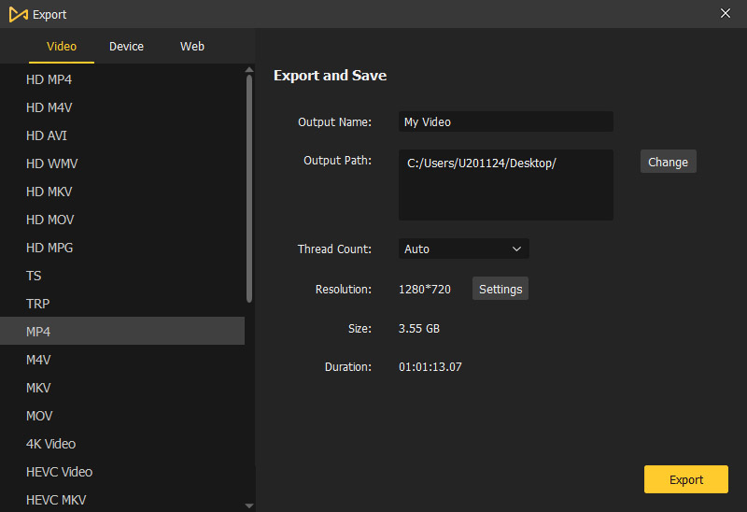Select HD MKV from format list
Screen dimensions: 747x512
(x=49, y=192)
